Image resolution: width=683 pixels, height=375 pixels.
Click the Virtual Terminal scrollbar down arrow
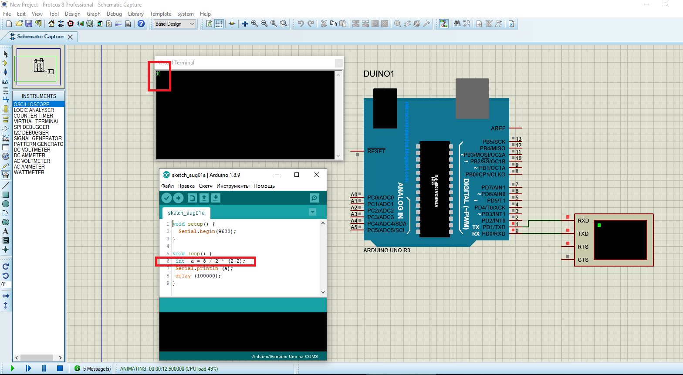coord(338,155)
